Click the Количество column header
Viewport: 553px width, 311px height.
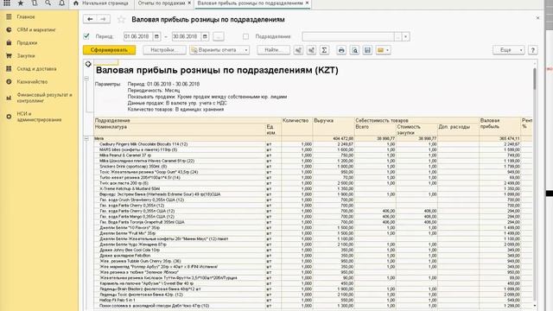point(296,127)
